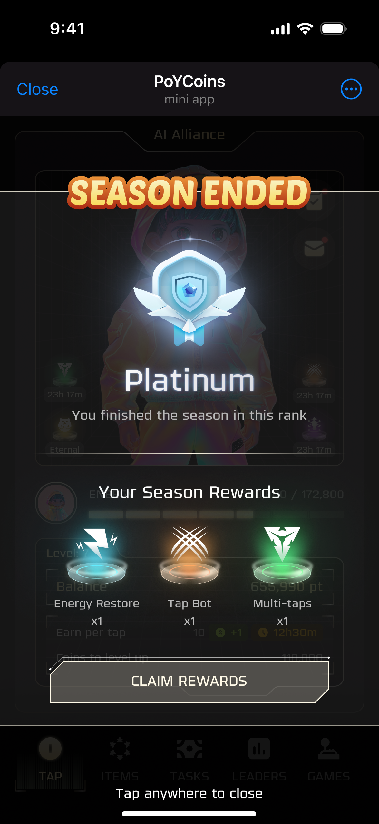Open the TAP tab
The width and height of the screenshot is (379, 824).
50,760
